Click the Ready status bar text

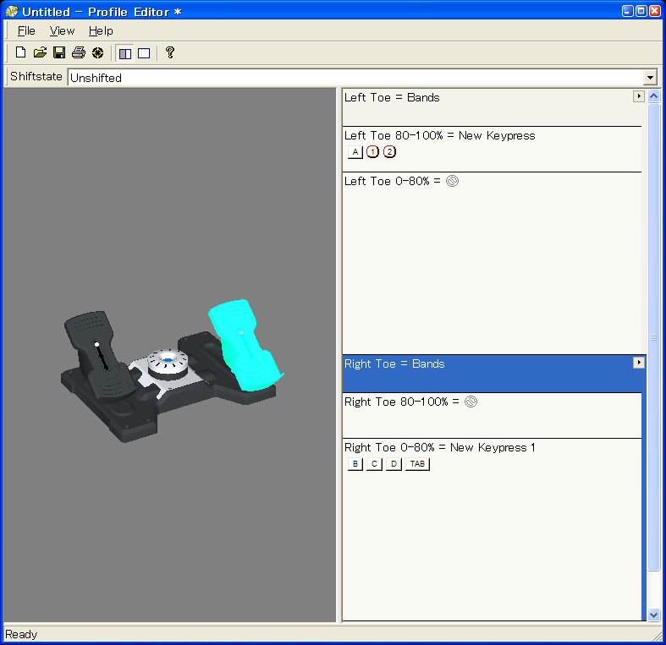21,634
